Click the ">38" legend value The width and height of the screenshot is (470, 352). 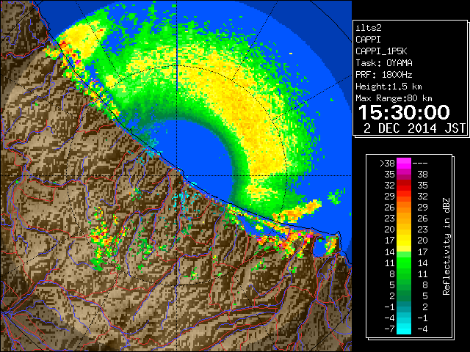387,163
